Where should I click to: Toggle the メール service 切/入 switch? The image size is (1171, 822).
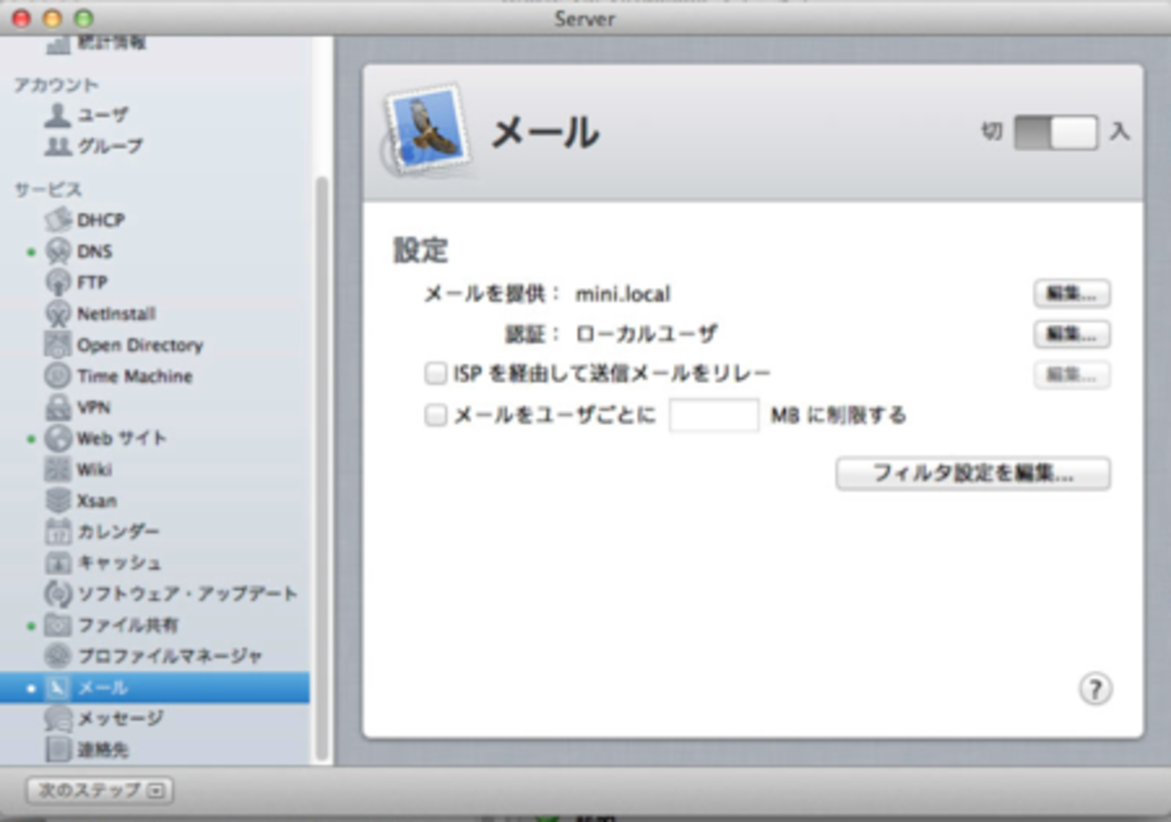pyautogui.click(x=1056, y=132)
